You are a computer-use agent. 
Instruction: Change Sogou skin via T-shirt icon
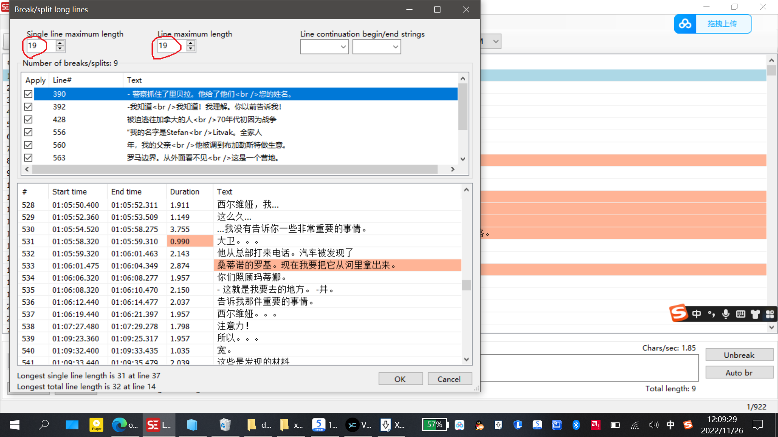(755, 314)
